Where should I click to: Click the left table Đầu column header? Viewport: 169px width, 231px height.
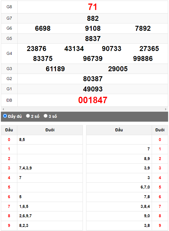9,130
